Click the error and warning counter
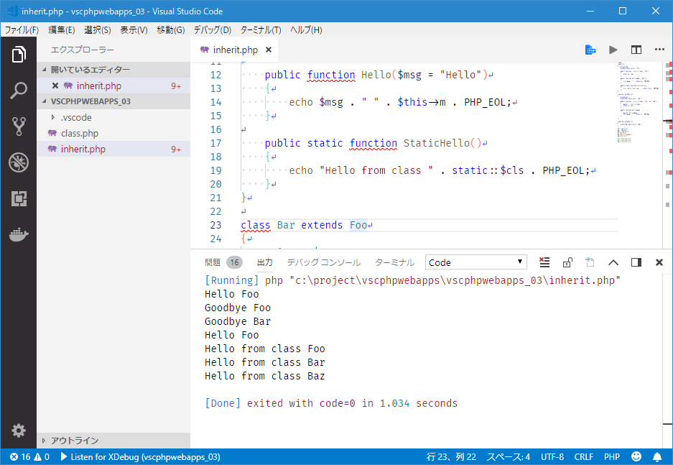673x465 pixels. pyautogui.click(x=22, y=456)
